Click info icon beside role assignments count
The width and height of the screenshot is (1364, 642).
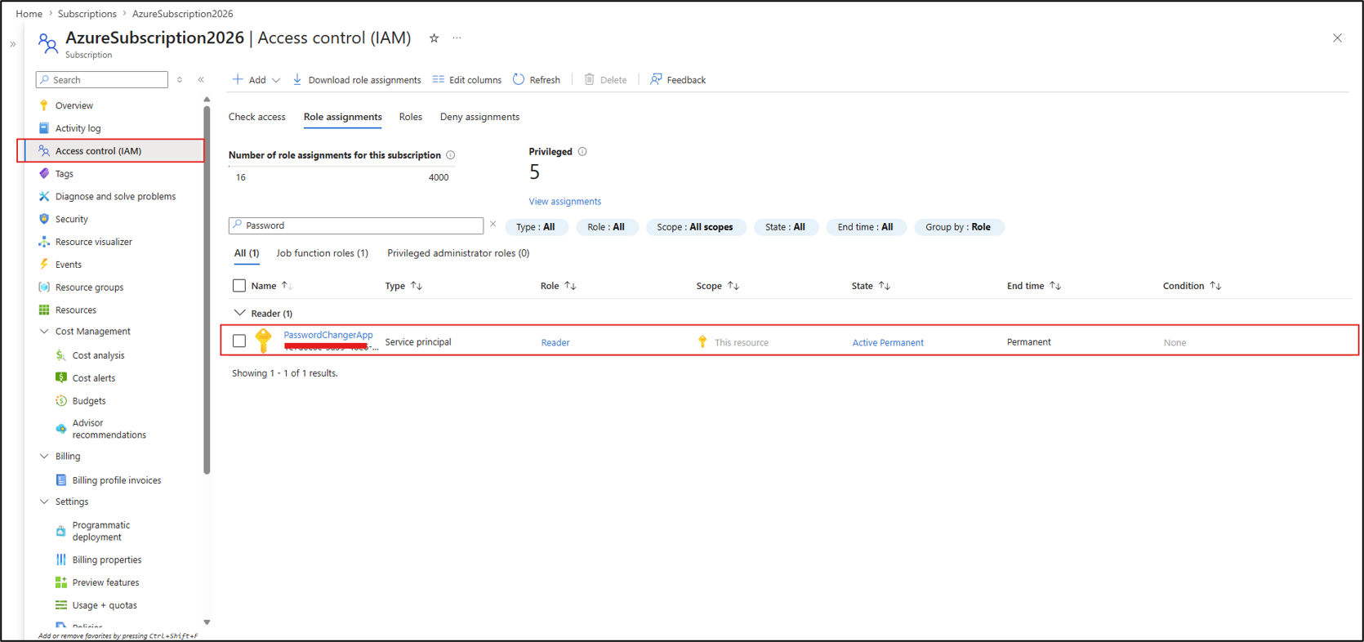451,155
